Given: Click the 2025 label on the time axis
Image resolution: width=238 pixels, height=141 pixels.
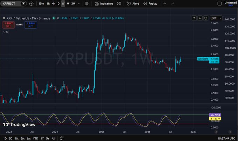Looking at the screenshot, I should [101, 132].
